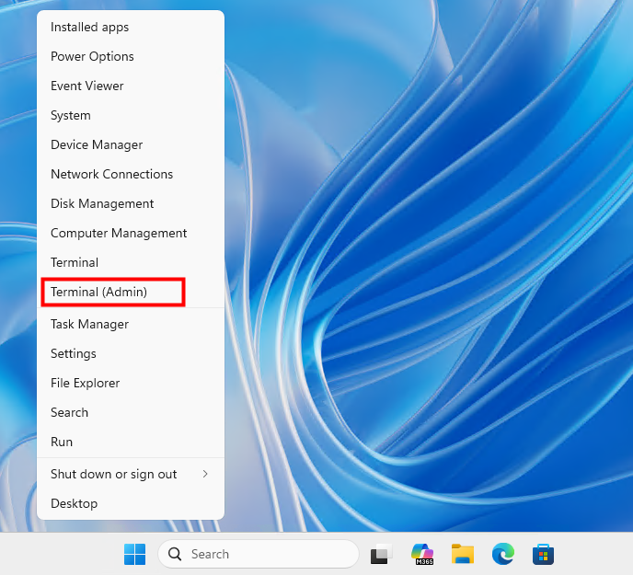Launch Terminal (Admin)

click(x=131, y=292)
